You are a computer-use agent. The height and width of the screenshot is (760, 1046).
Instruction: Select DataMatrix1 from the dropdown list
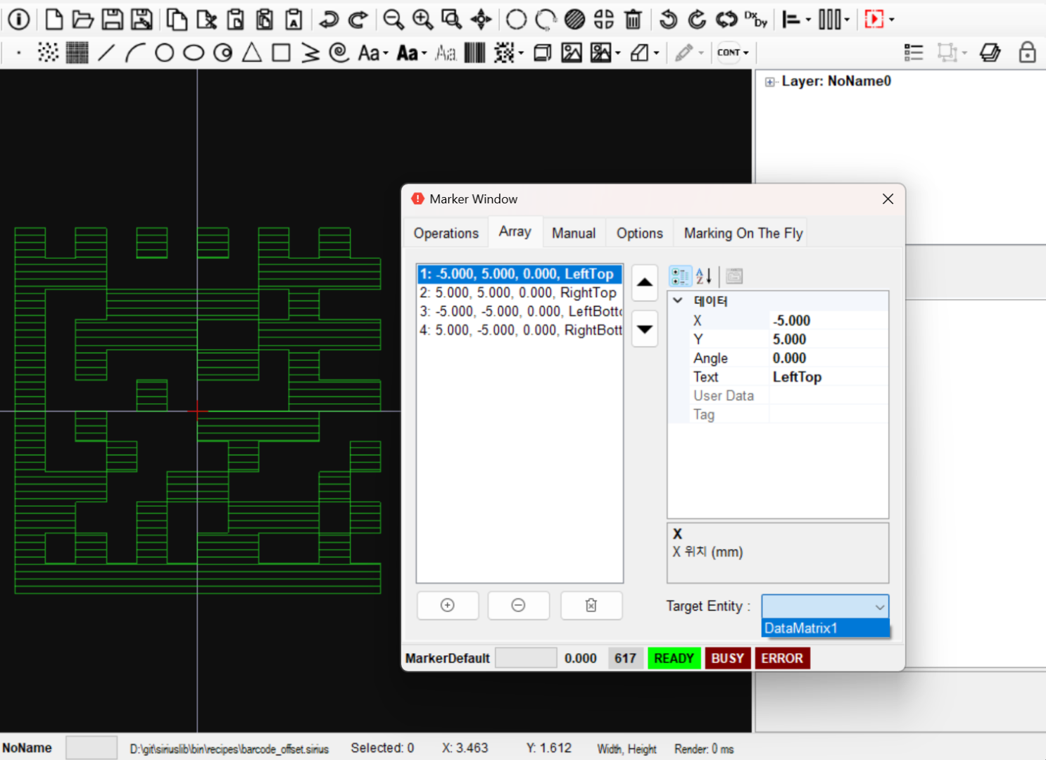pos(825,628)
